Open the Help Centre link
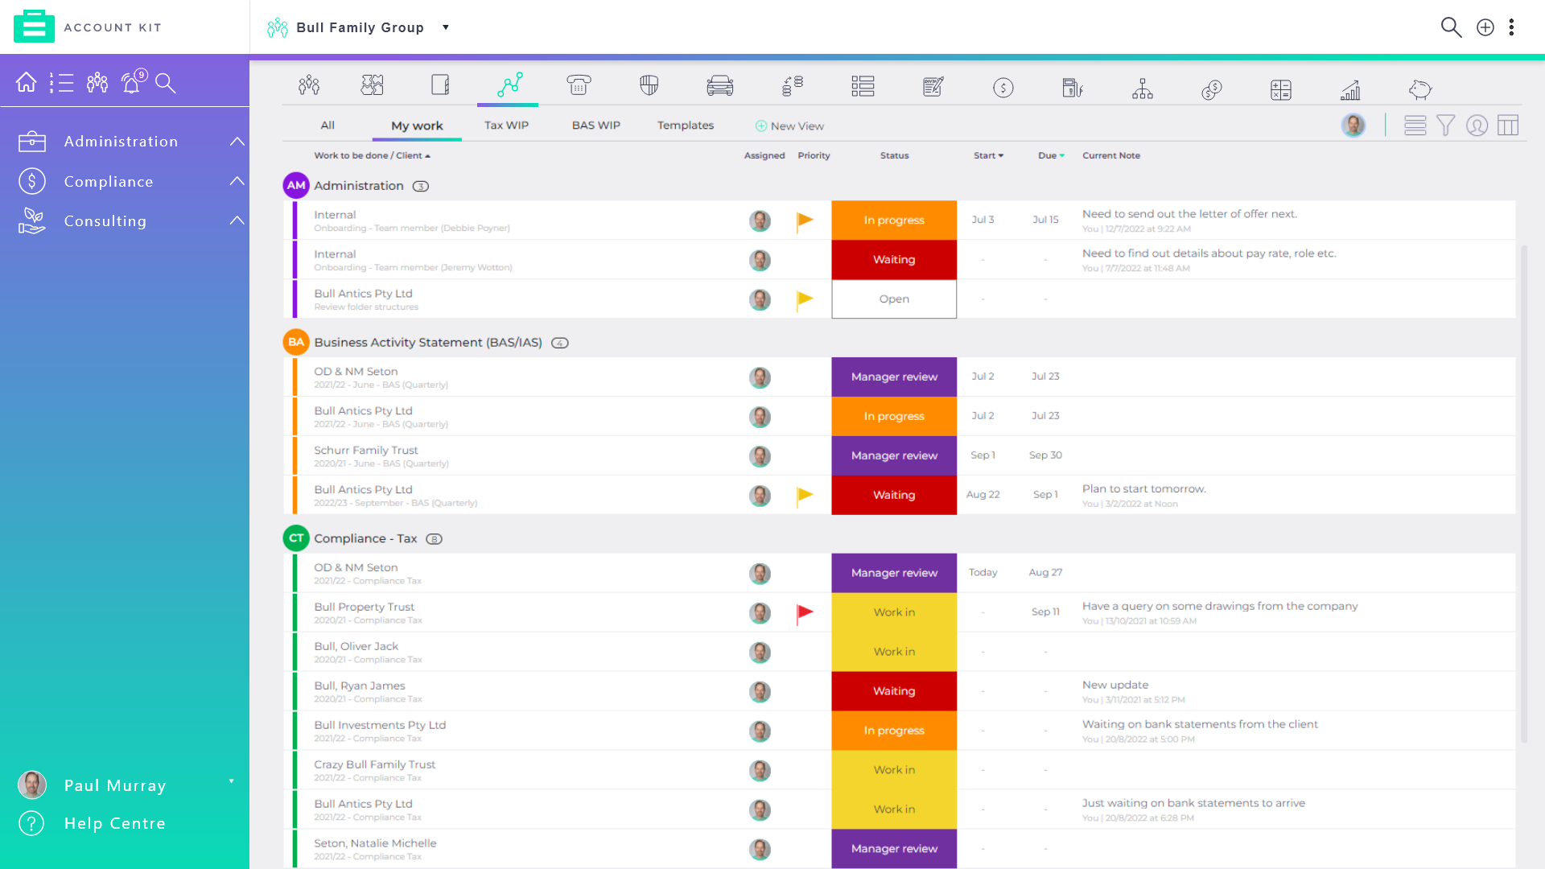 114,823
